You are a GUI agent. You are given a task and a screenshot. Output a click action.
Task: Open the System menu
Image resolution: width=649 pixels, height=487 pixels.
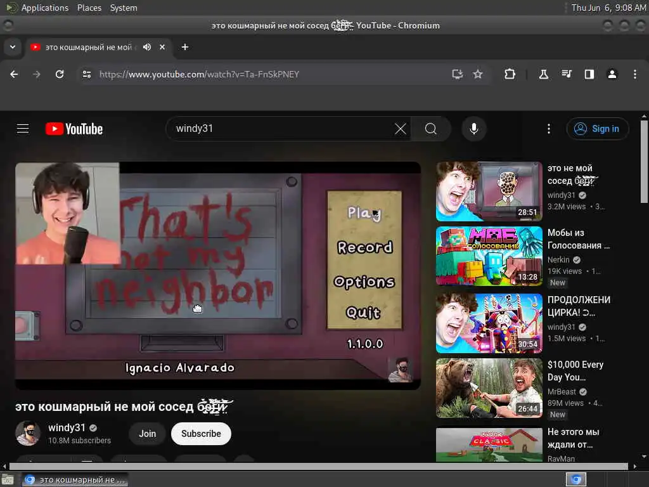click(124, 8)
